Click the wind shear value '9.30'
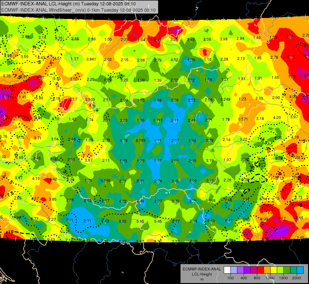The width and height of the screenshot is (309, 284). point(245,180)
